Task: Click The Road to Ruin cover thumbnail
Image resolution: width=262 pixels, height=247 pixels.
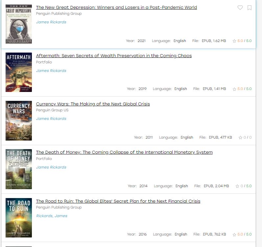Action: point(19,218)
